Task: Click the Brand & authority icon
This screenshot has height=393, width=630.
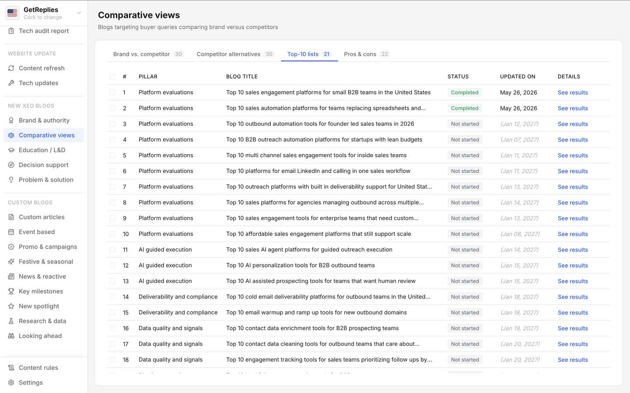Action: coord(11,121)
